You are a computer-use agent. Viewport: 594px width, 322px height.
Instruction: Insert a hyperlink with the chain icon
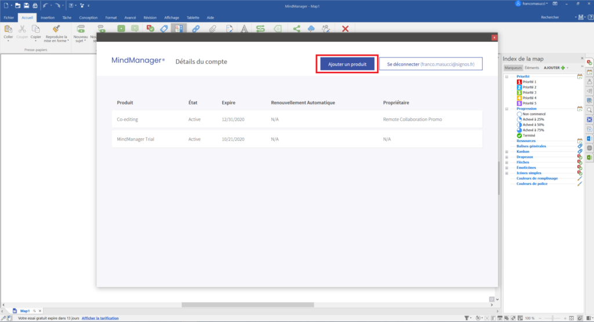[x=195, y=29]
